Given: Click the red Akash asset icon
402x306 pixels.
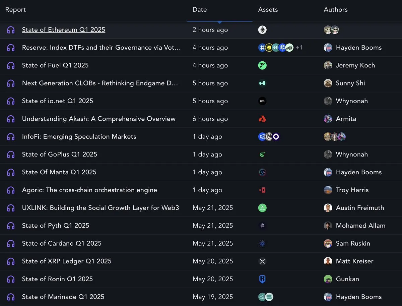Looking at the screenshot, I should click(x=262, y=119).
